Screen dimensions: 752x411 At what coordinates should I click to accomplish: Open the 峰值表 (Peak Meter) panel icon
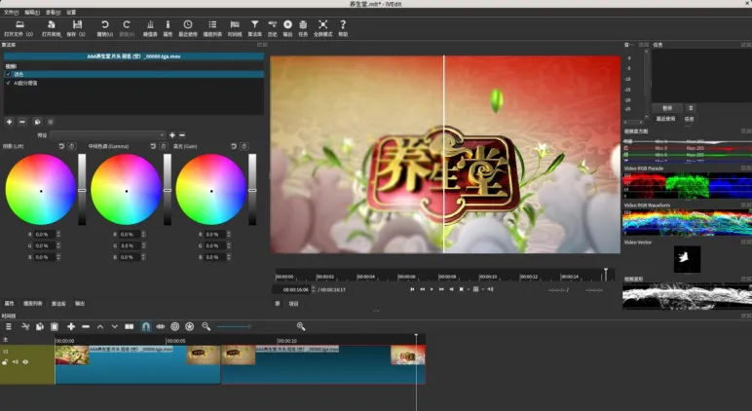[x=150, y=24]
